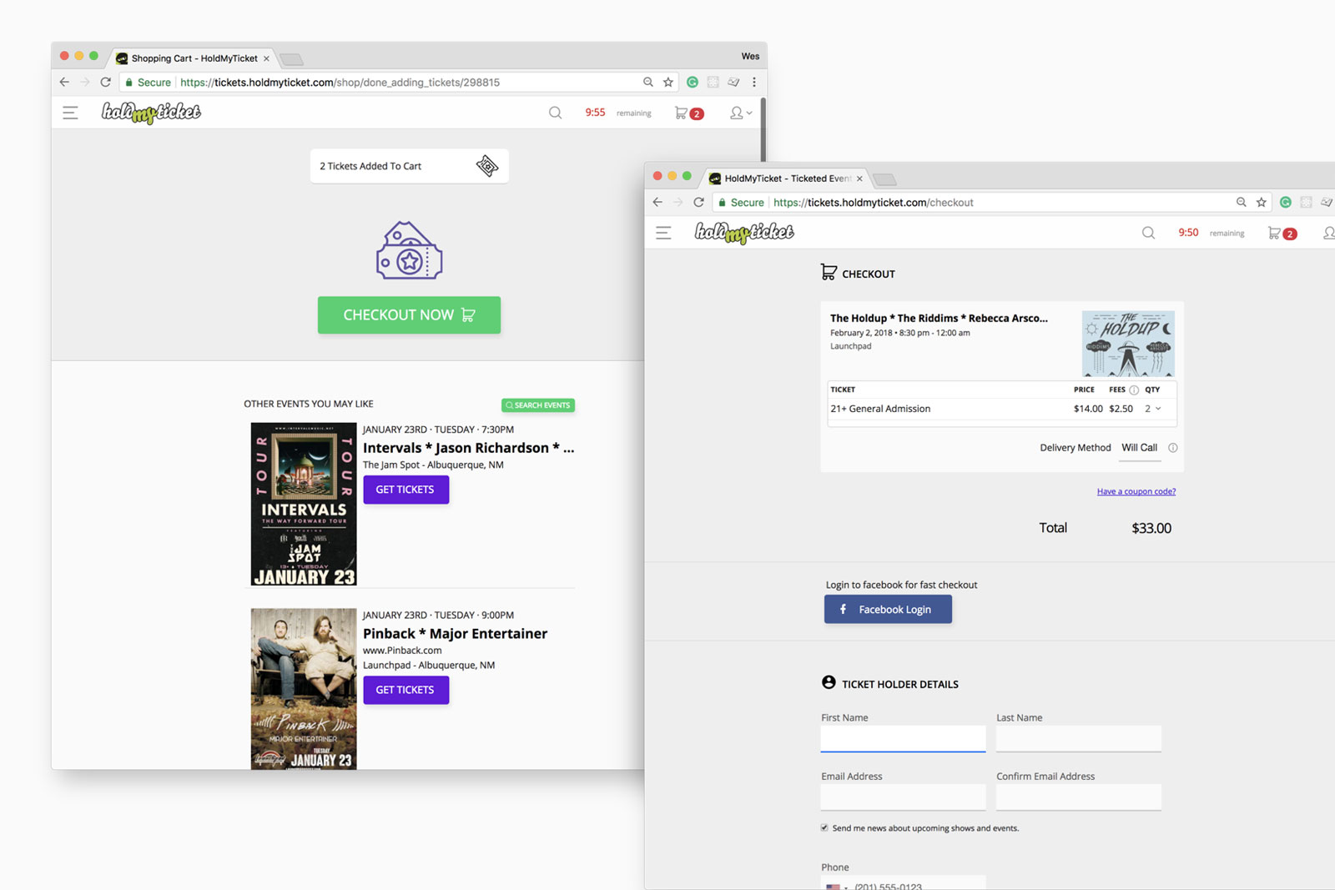The width and height of the screenshot is (1335, 890).
Task: Open cart icon in checkout window header
Action: 1282,233
